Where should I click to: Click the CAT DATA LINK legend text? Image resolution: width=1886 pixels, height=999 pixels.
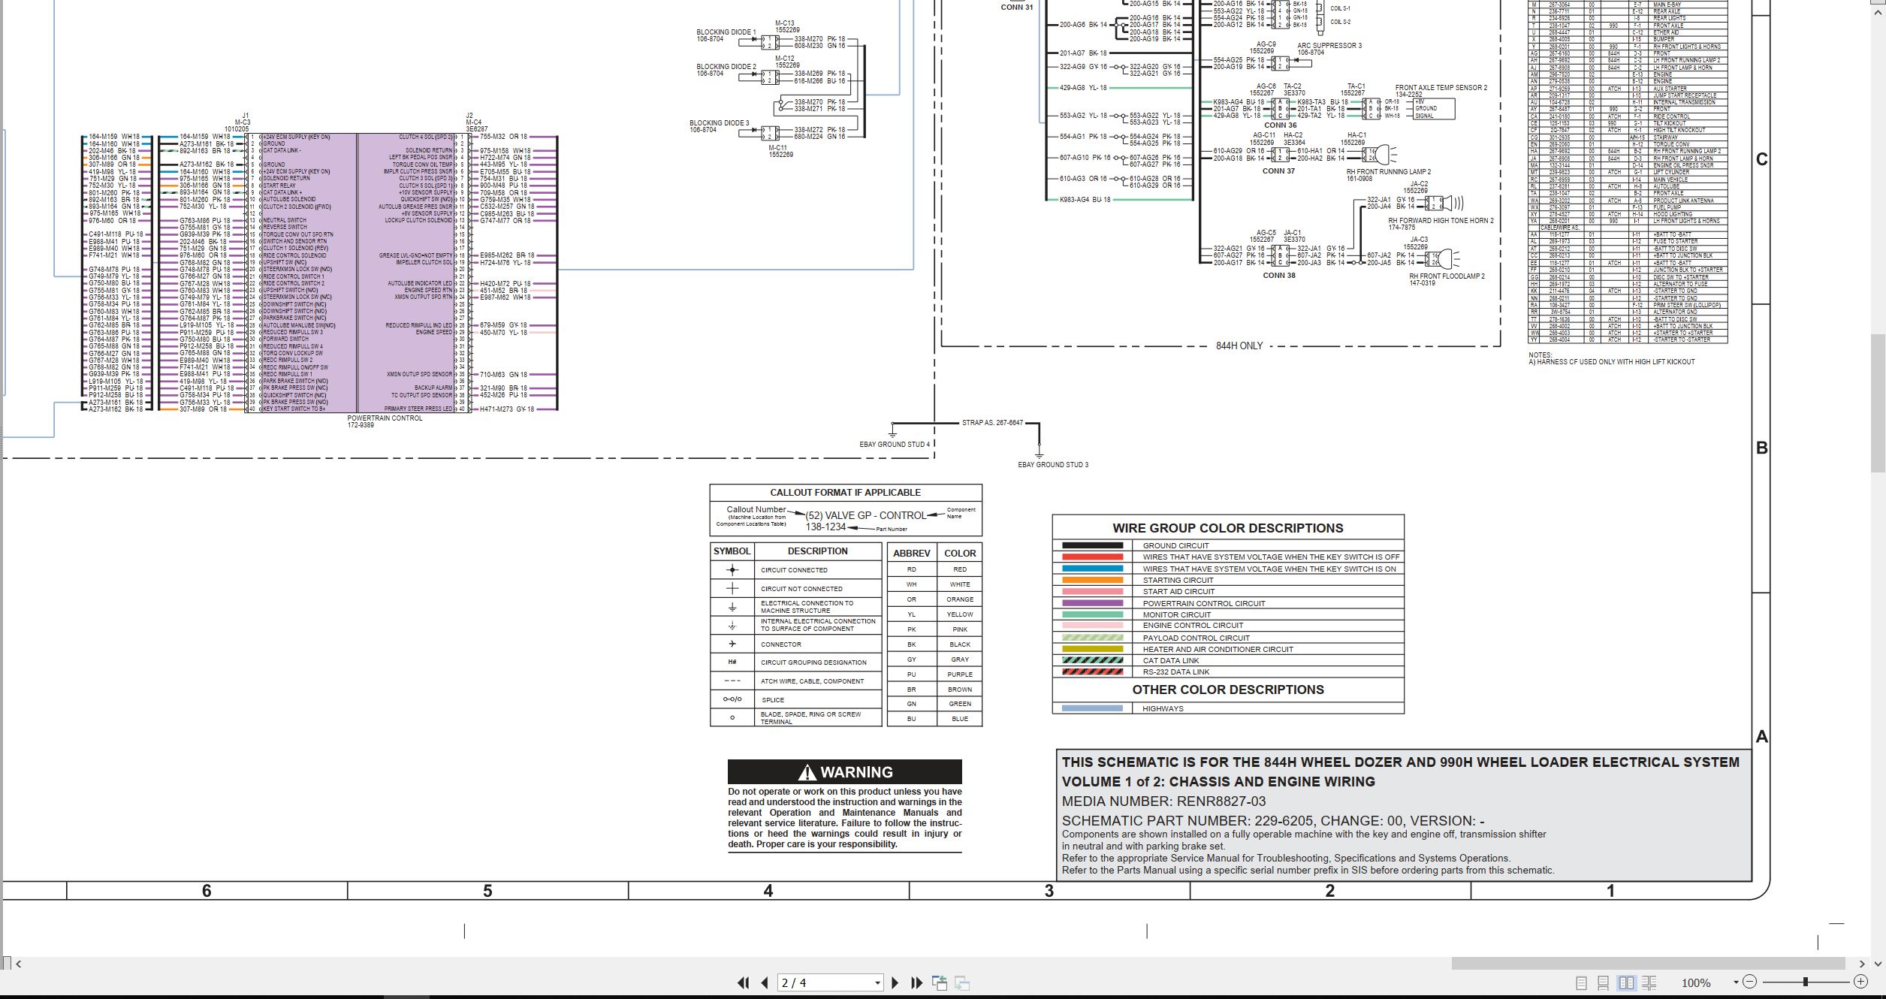pos(1171,661)
